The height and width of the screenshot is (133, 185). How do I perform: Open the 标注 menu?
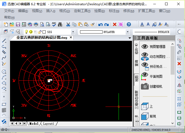pyautogui.click(x=114, y=11)
